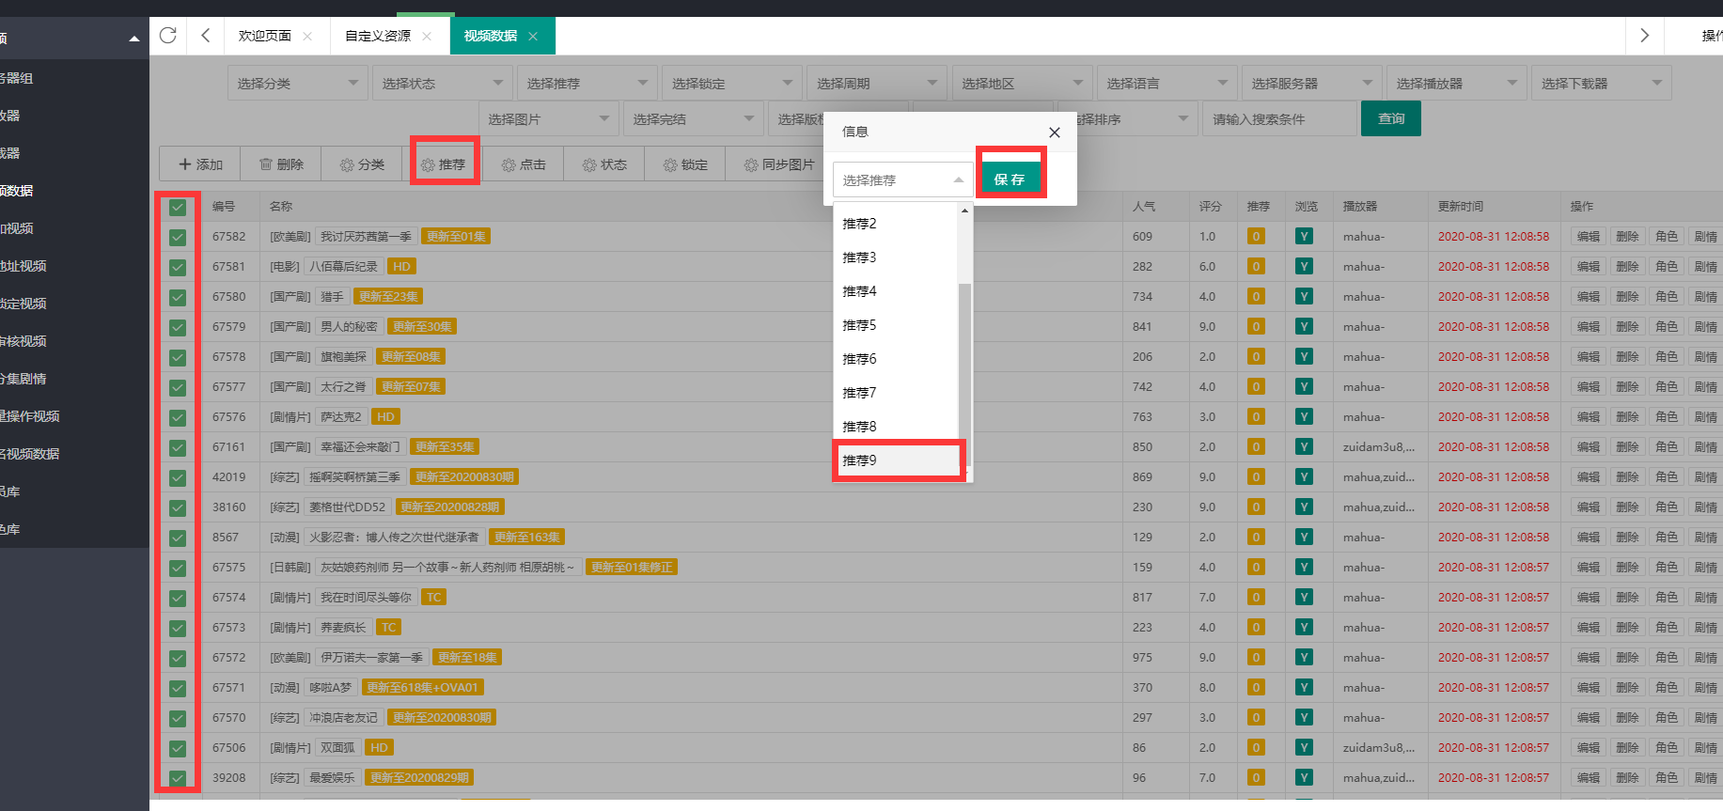Image resolution: width=1723 pixels, height=811 pixels.
Task: Click the refresh icon in tab bar
Action: click(x=168, y=36)
